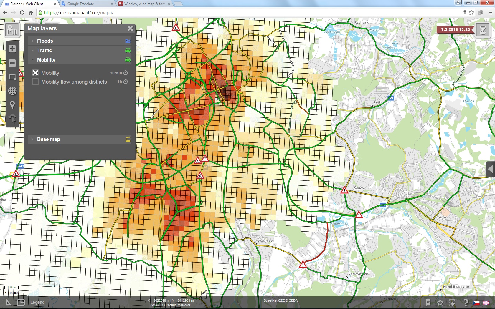Go back in browser history
This screenshot has height=309, width=495.
coord(5,12)
